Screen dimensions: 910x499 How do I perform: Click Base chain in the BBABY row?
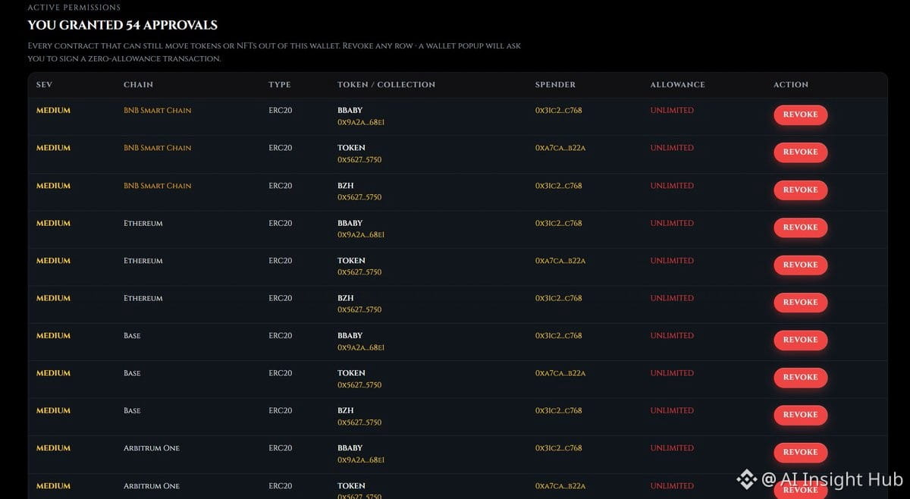132,336
